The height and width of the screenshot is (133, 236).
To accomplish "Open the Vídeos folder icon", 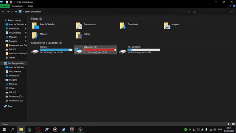I will 79,35.
